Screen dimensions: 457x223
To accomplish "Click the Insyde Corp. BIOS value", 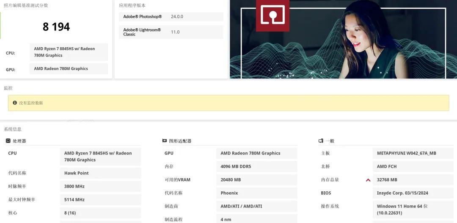I will (x=413, y=193).
